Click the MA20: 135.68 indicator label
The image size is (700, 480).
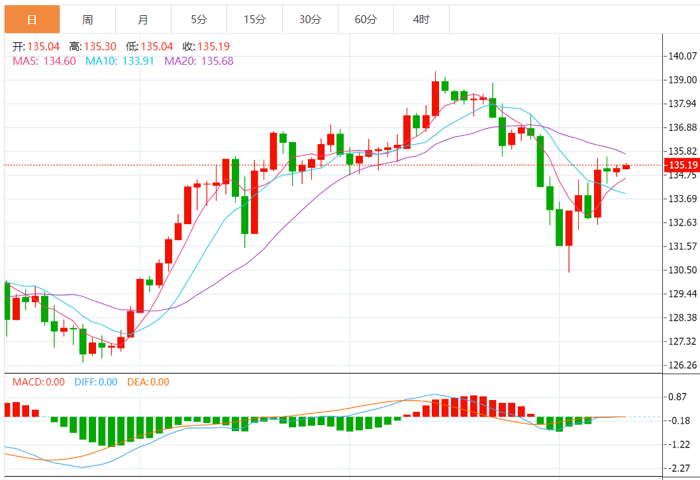click(199, 61)
